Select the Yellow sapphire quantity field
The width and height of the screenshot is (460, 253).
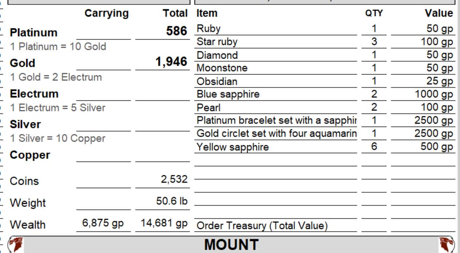(374, 147)
